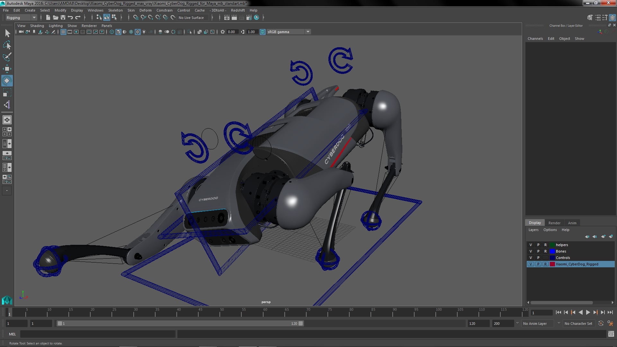Screen dimensions: 617x347
Task: Click Snap to curves icon
Action: [x=143, y=18]
